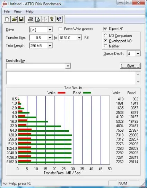
Task: Click the NUM indicator in the status bar
Action: pos(123,183)
